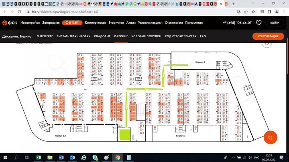Open a new browser tab with the plus button

pos(233,4)
